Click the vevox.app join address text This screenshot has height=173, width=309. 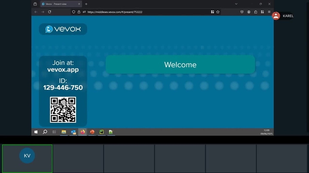tap(63, 69)
